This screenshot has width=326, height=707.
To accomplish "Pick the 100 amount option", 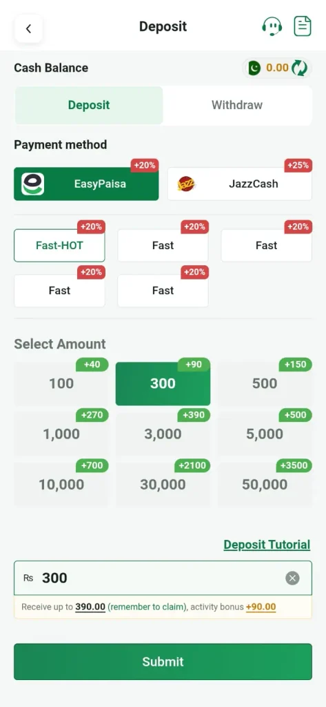I will (61, 384).
